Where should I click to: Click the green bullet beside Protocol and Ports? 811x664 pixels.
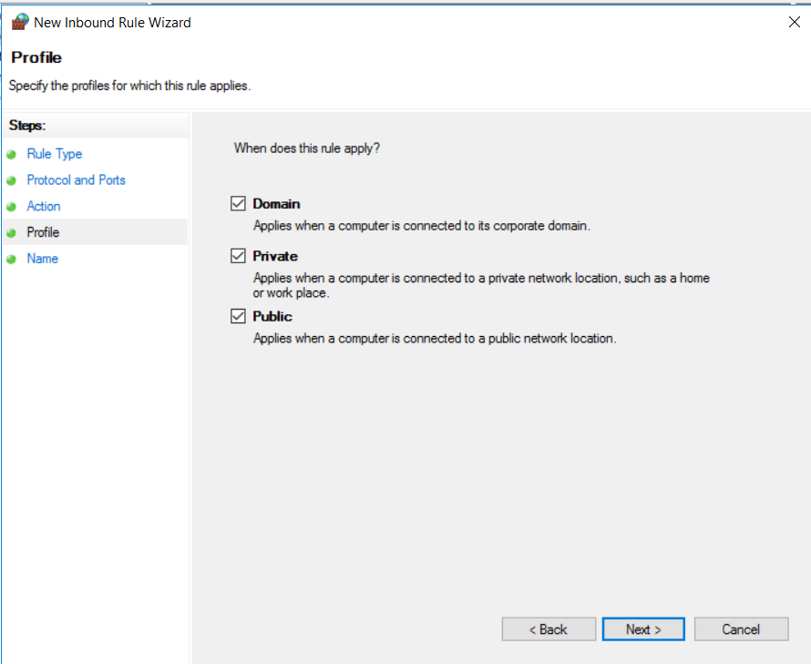11,180
